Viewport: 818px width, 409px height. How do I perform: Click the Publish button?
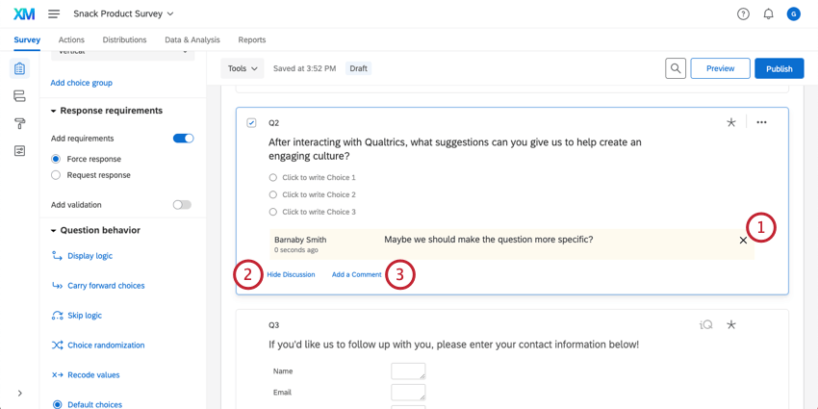[779, 68]
